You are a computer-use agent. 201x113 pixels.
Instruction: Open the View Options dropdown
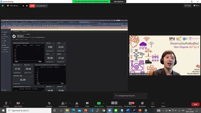point(119,2)
